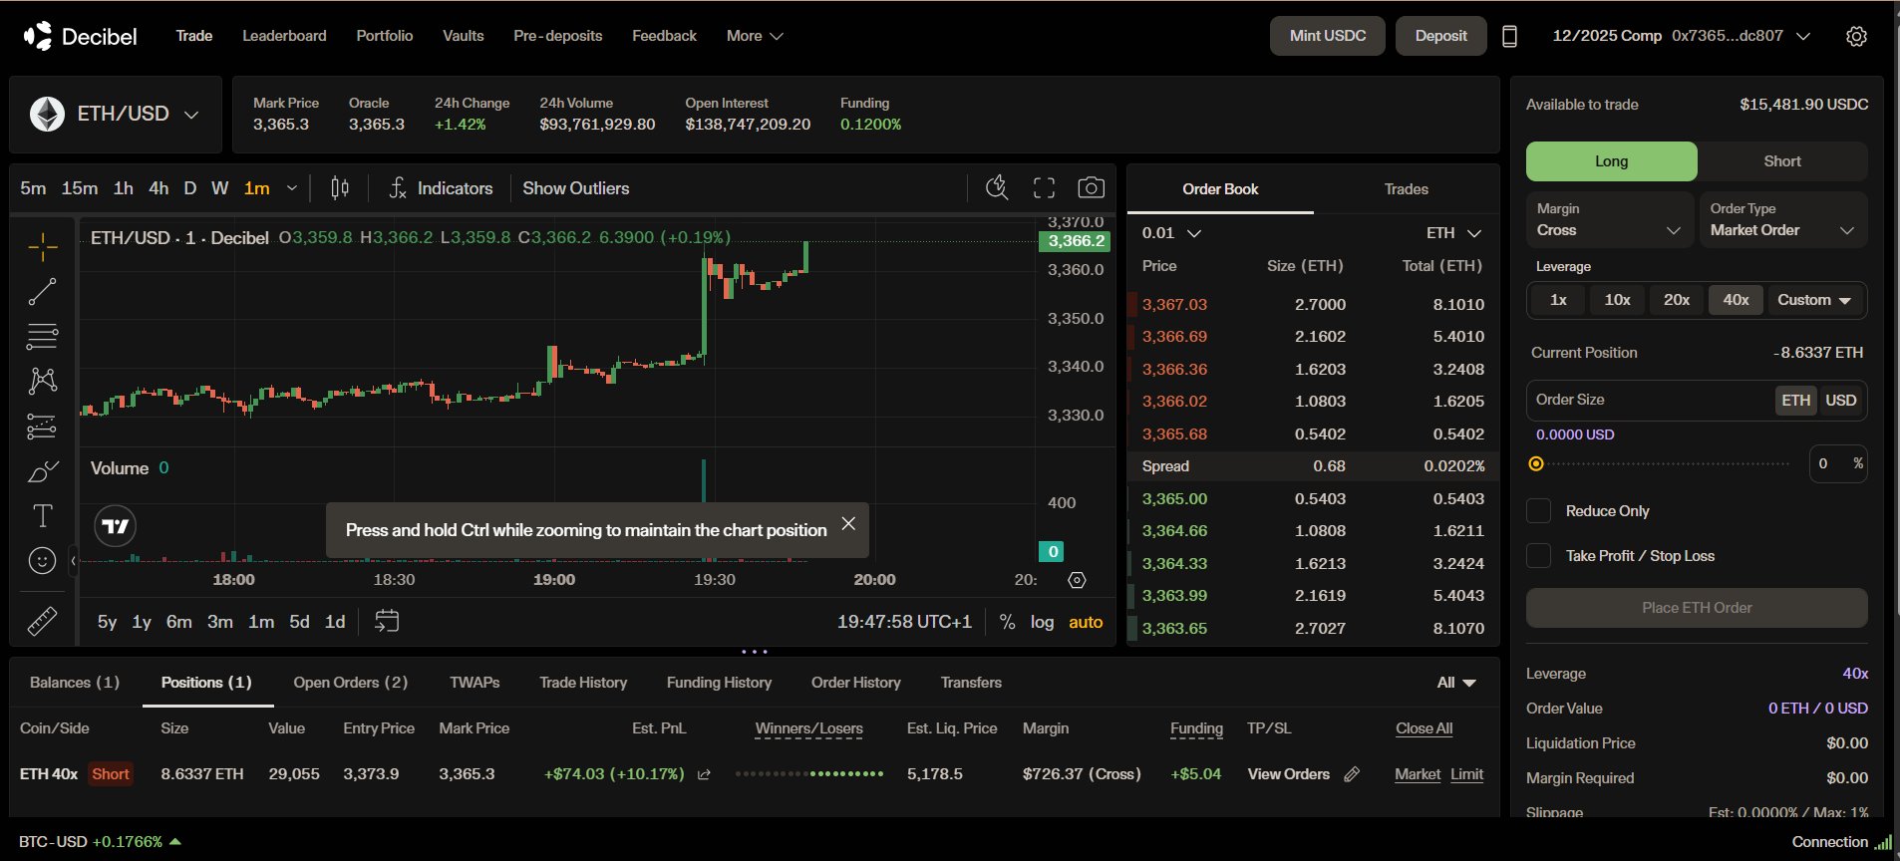
Task: Edit TP/SL pencil icon for ETH position
Action: coord(1352,774)
